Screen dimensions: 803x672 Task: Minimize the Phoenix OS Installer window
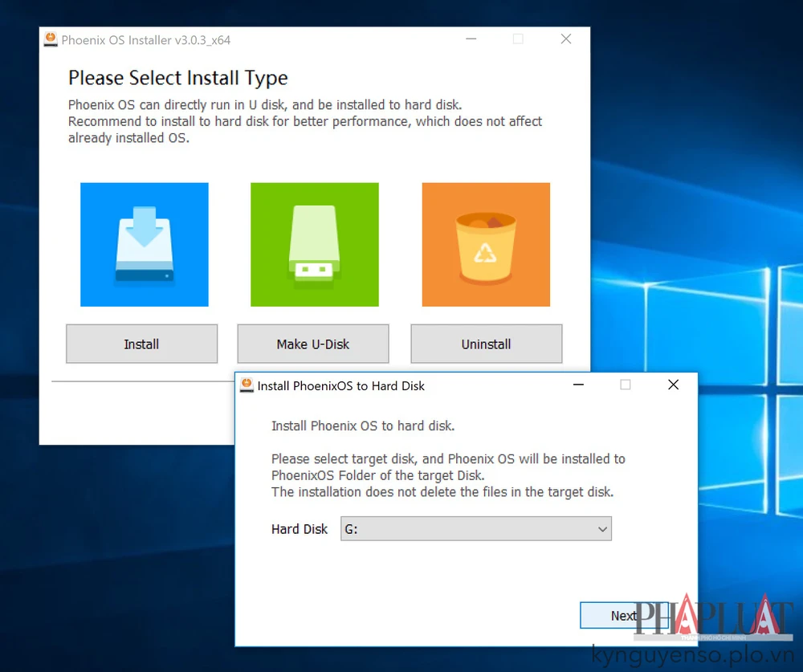click(471, 39)
